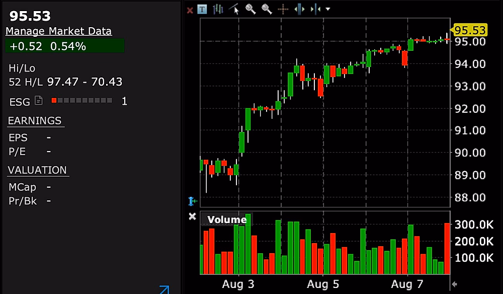The height and width of the screenshot is (294, 503).
Task: Click the P/E row
Action: click(30, 152)
